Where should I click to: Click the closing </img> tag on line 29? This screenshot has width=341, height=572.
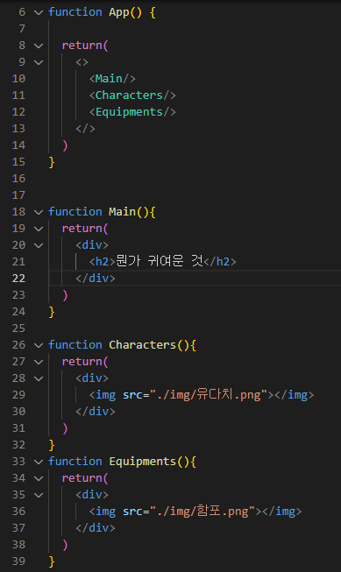pos(295,395)
